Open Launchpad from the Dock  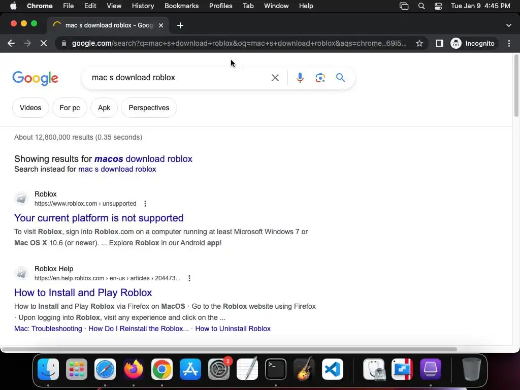tap(77, 369)
